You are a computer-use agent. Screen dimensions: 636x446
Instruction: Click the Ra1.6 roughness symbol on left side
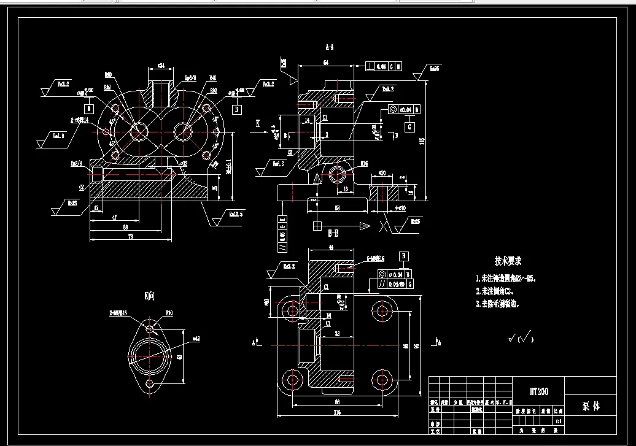pos(57,136)
